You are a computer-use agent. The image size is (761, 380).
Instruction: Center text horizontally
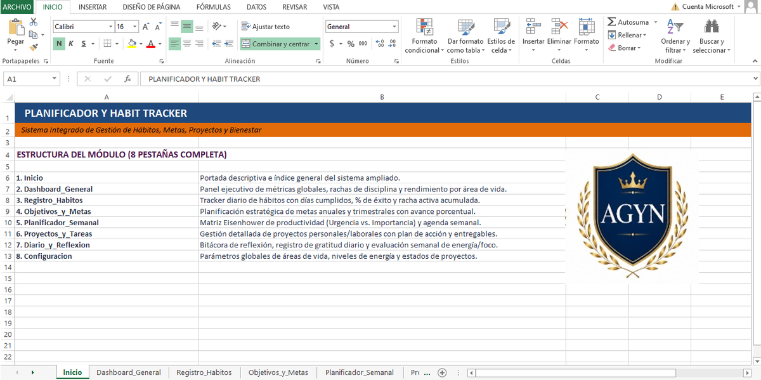click(187, 44)
